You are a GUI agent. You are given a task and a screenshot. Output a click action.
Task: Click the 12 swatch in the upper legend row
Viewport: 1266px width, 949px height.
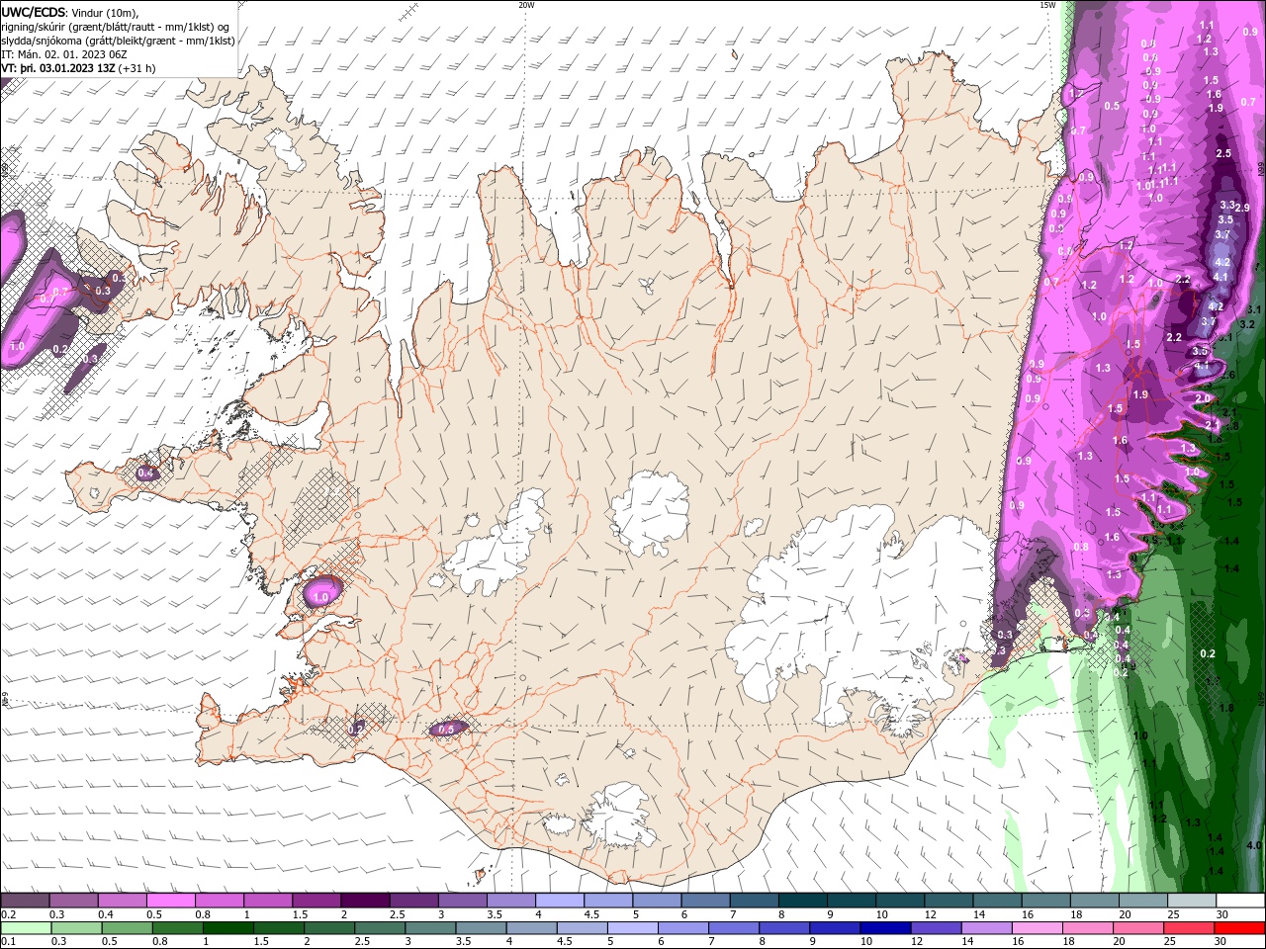(949, 901)
